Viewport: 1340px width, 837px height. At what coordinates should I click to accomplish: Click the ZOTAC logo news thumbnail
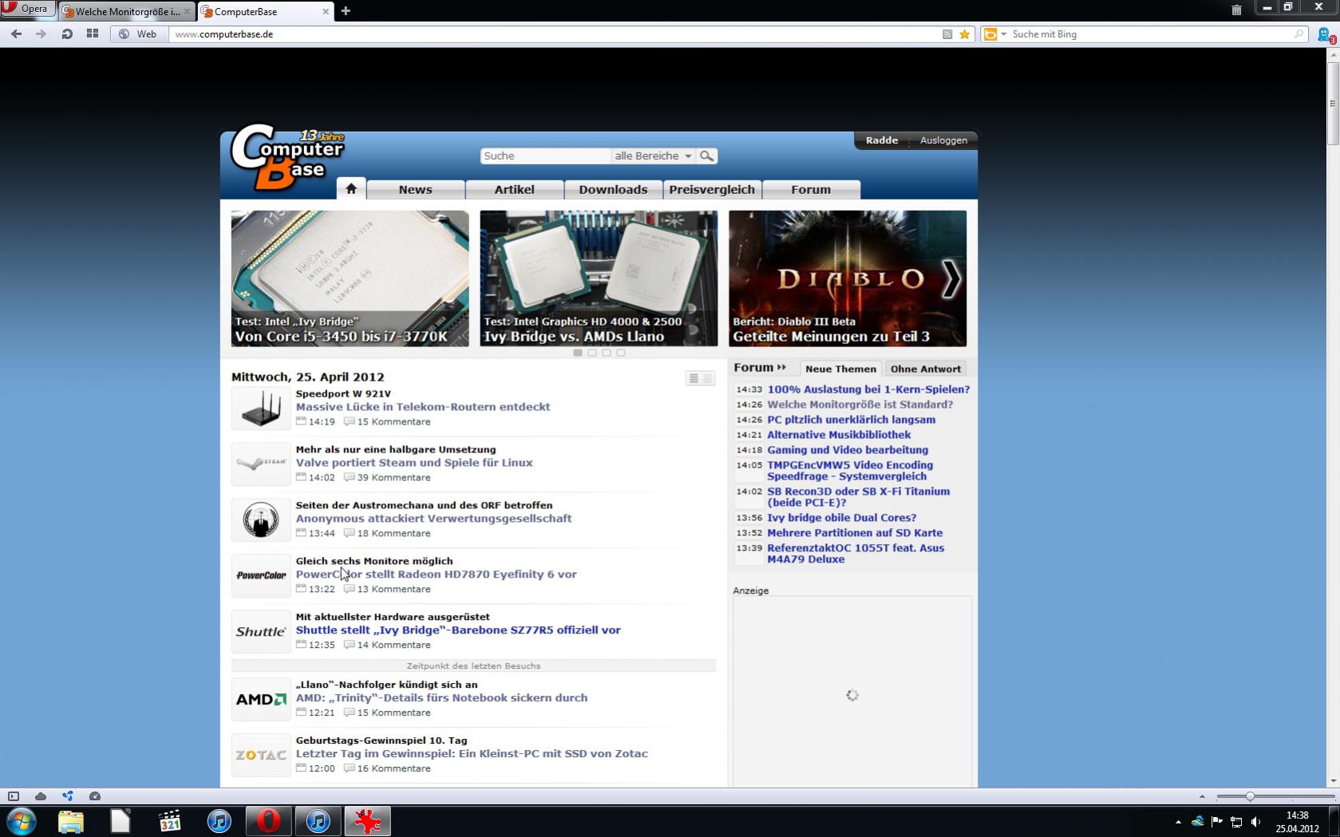261,756
